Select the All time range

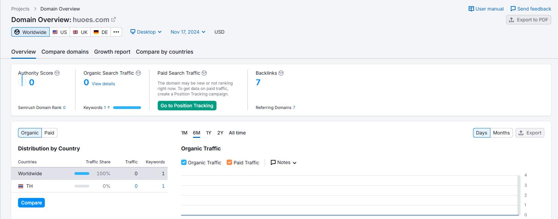[x=237, y=133]
